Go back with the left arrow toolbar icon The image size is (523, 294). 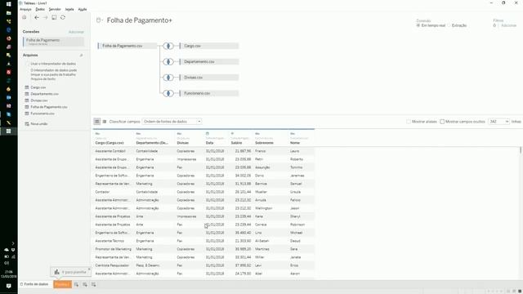point(36,17)
